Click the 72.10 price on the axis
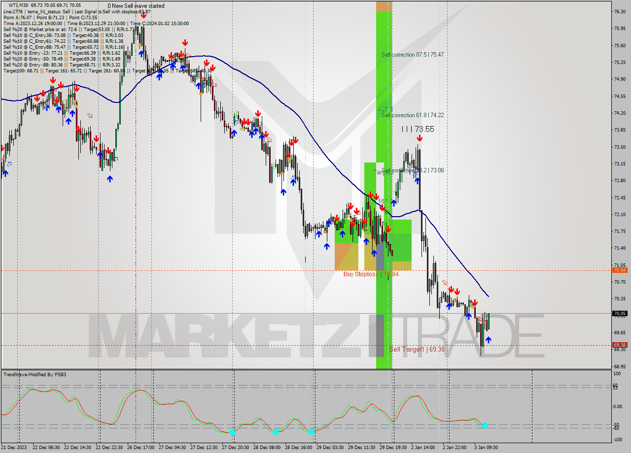 click(619, 214)
